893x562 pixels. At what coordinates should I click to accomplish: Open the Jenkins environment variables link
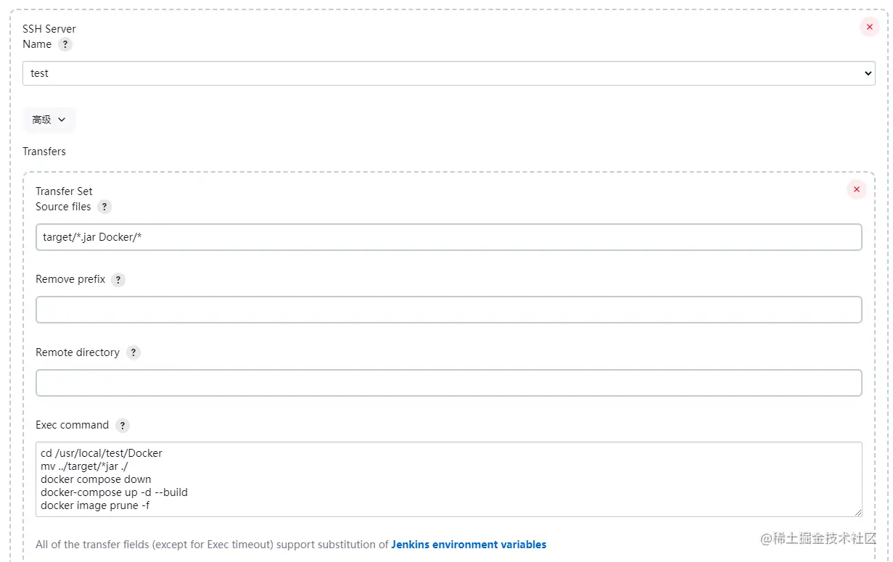pos(469,545)
